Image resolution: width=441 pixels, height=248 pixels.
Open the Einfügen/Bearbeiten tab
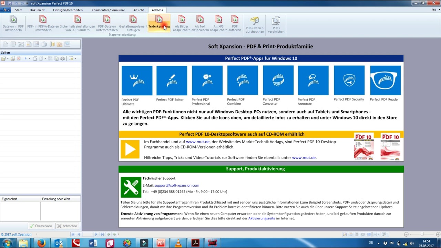(68, 10)
